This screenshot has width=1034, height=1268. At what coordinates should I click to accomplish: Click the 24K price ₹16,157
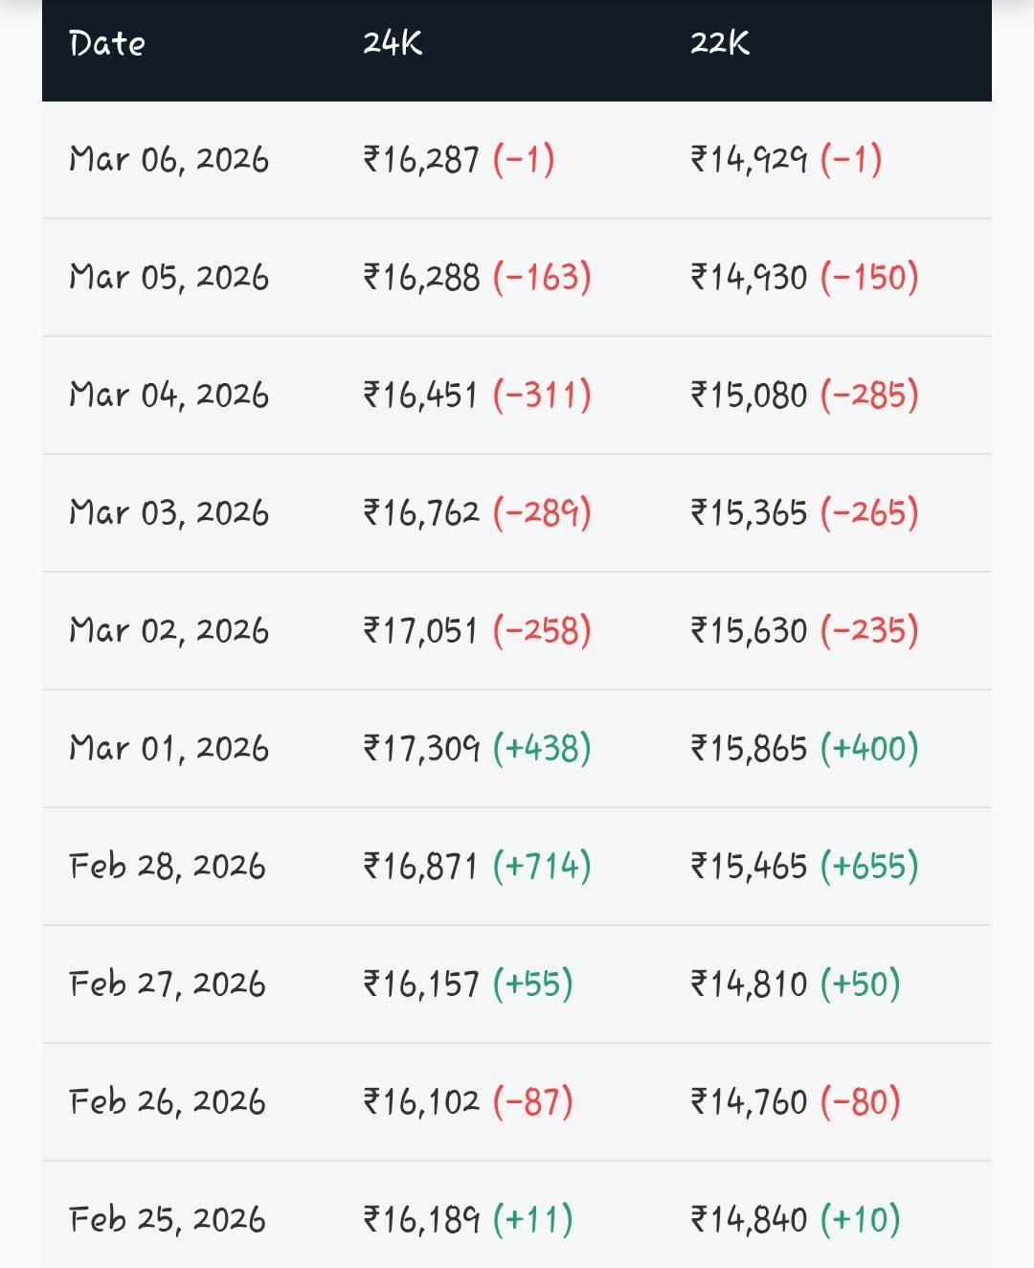(x=421, y=984)
